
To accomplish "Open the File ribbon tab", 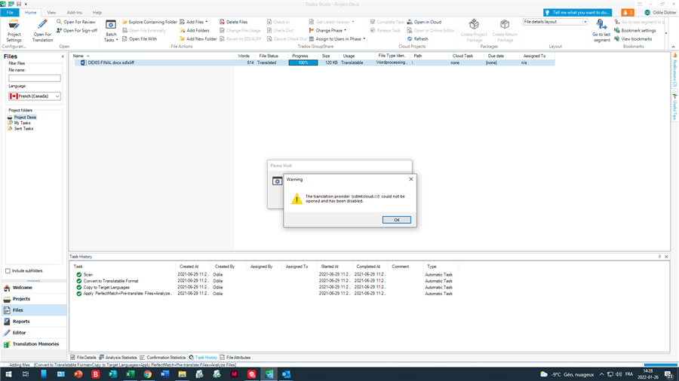I will tap(10, 13).
